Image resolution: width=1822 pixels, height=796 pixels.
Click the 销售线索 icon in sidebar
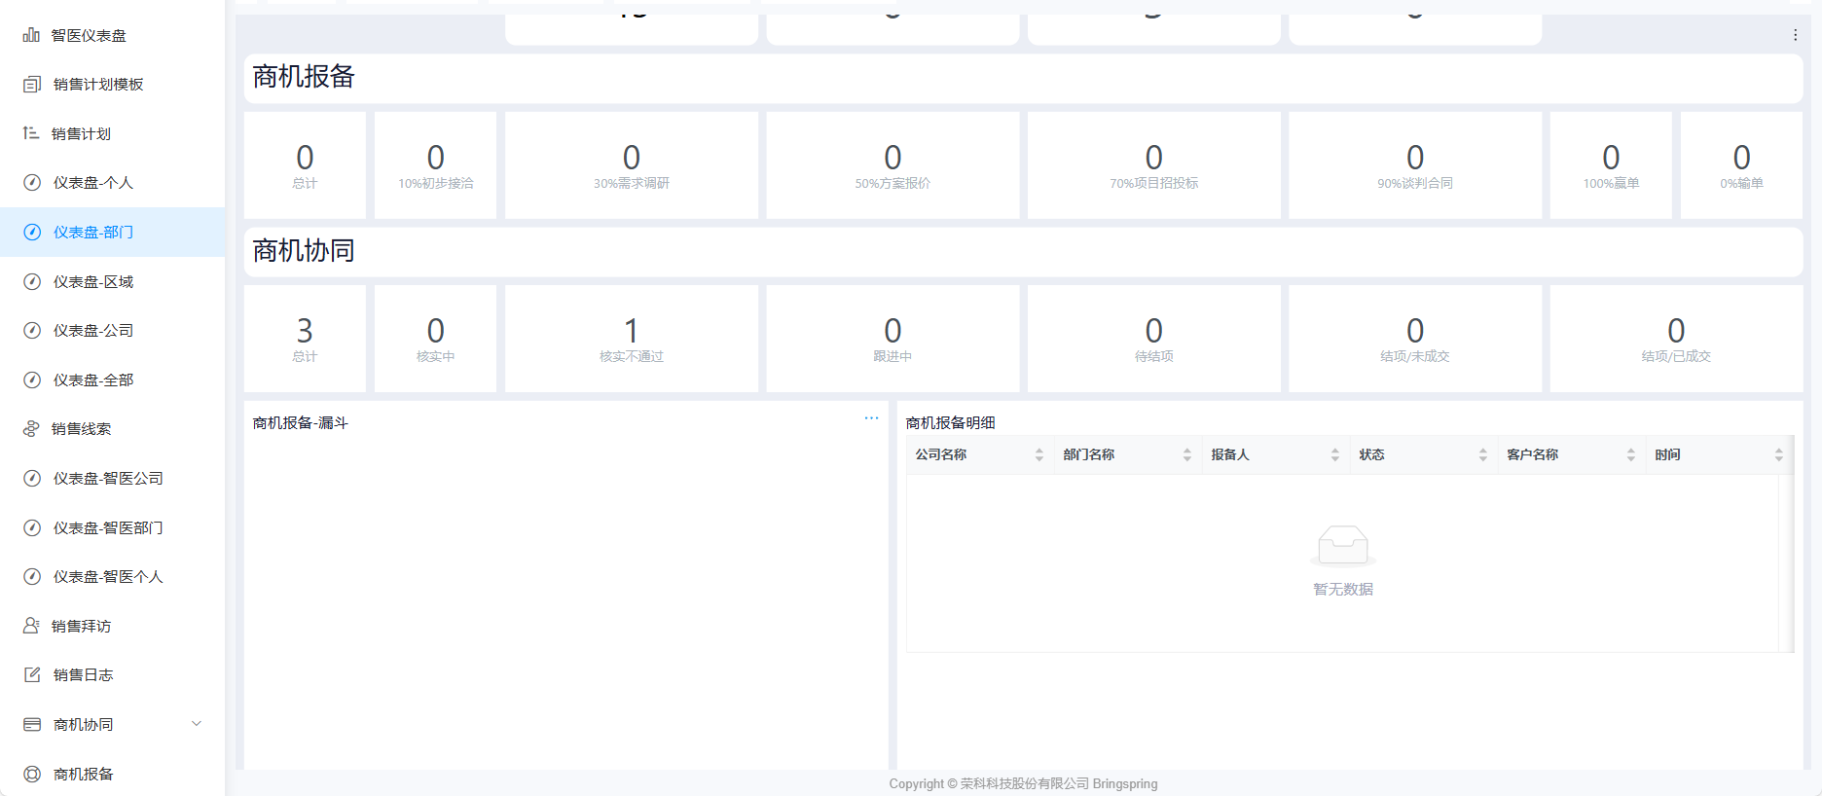[x=31, y=429]
